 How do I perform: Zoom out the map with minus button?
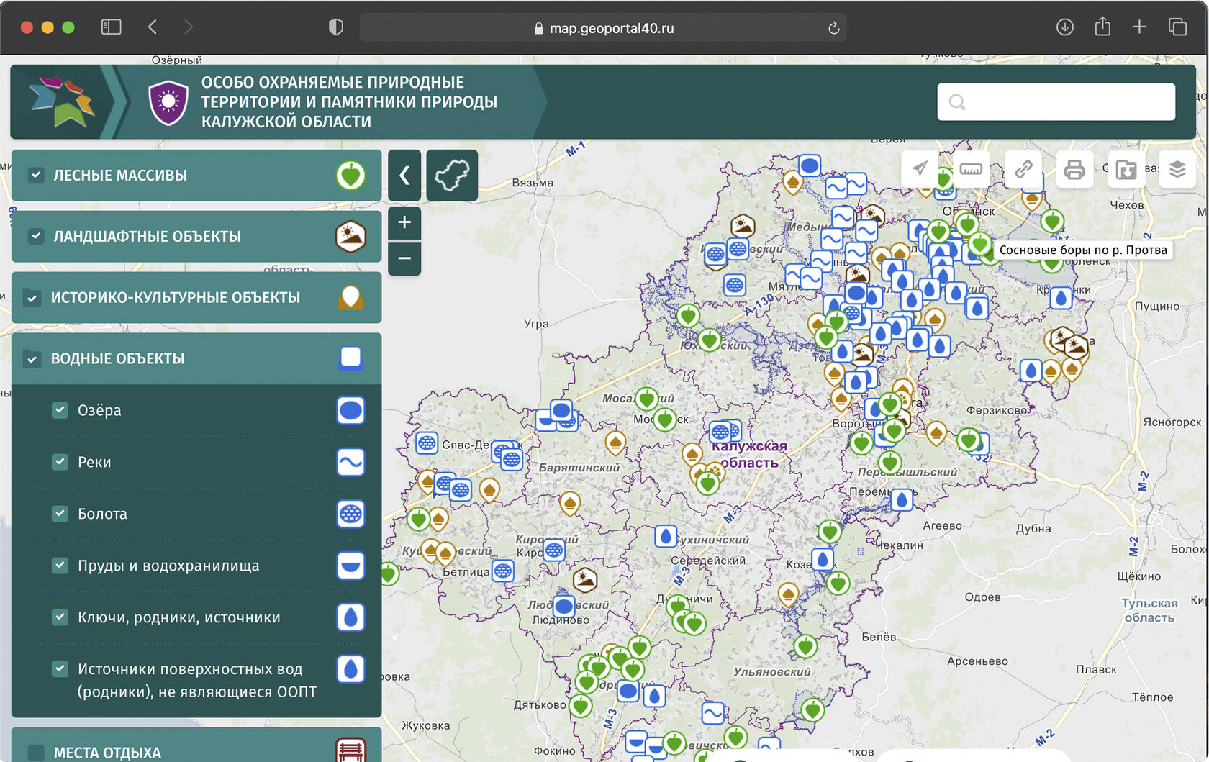pyautogui.click(x=404, y=258)
